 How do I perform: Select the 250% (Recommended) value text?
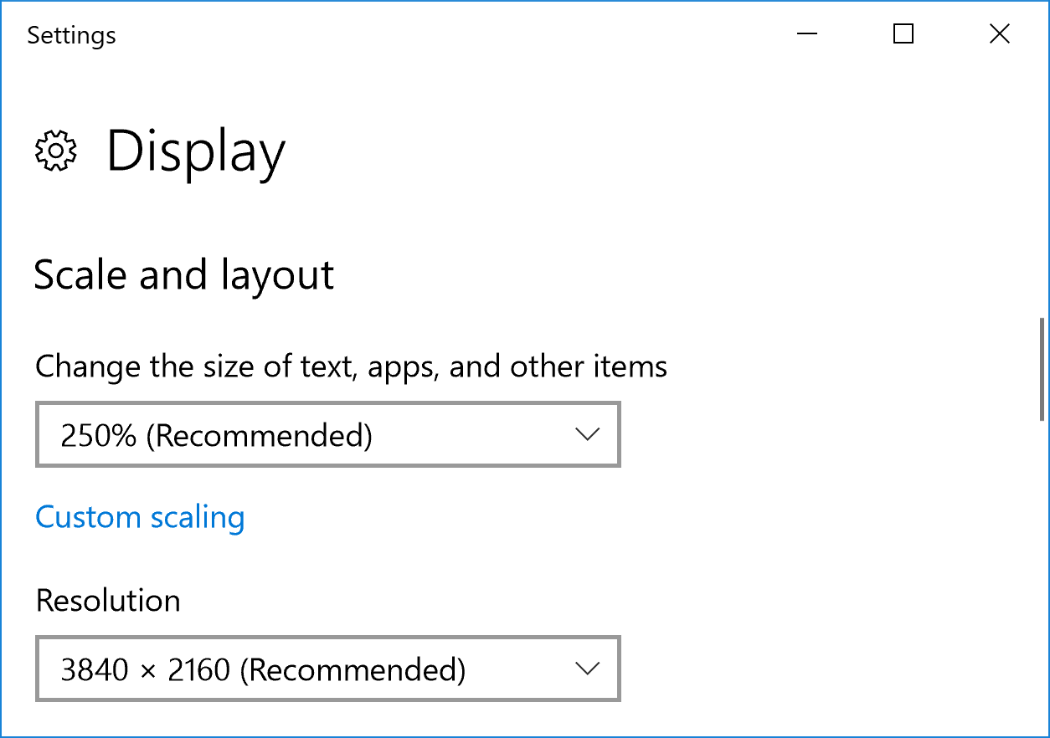coord(216,435)
